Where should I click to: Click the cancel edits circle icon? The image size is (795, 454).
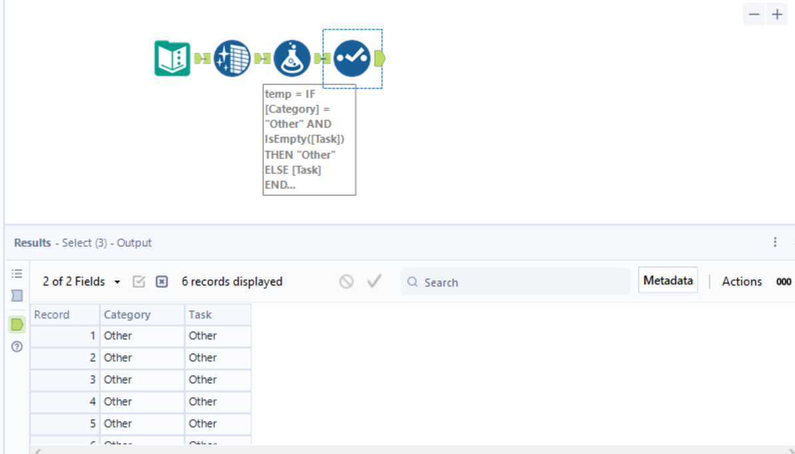click(x=346, y=281)
